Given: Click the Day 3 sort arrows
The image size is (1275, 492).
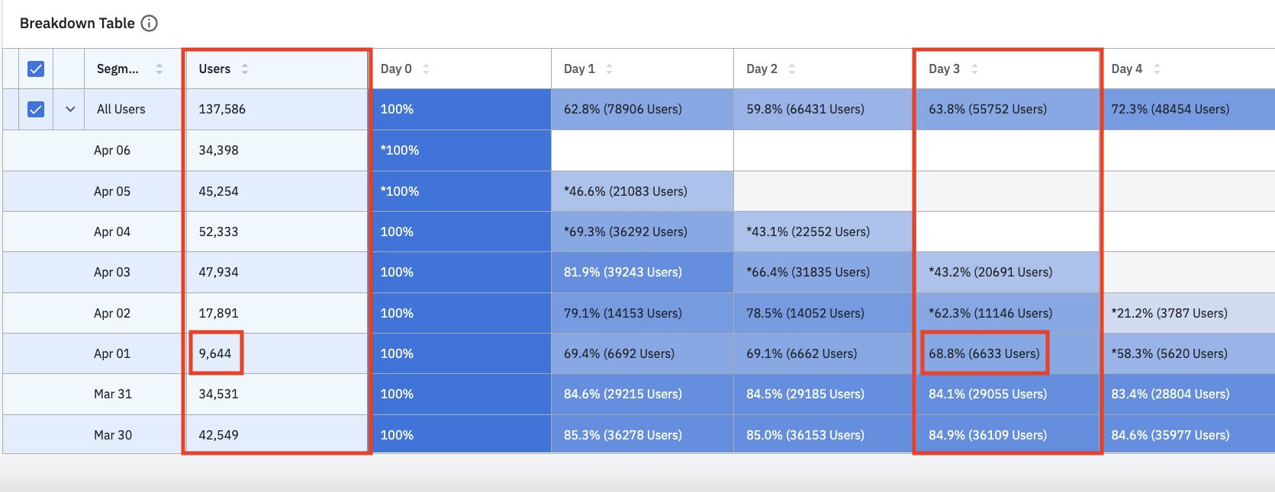Looking at the screenshot, I should coord(974,69).
